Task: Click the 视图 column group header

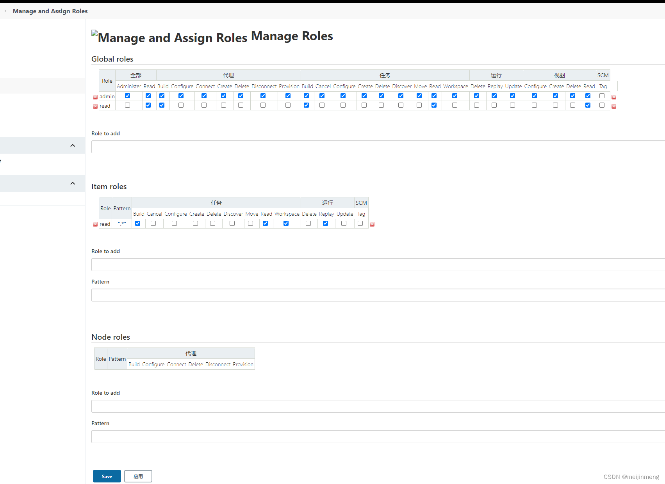Action: (559, 75)
